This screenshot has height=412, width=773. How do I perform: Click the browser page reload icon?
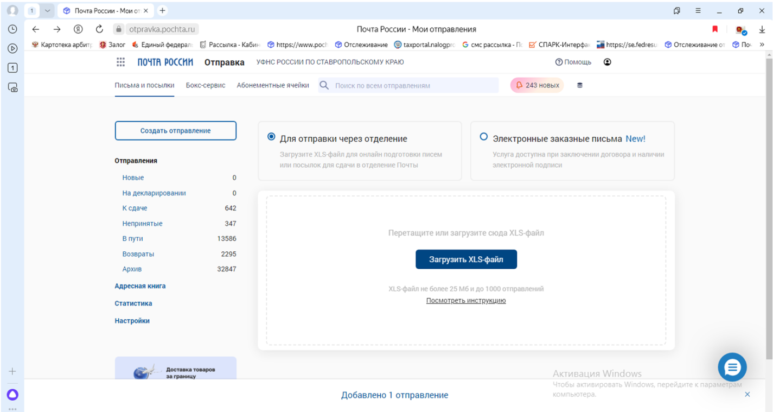click(99, 29)
